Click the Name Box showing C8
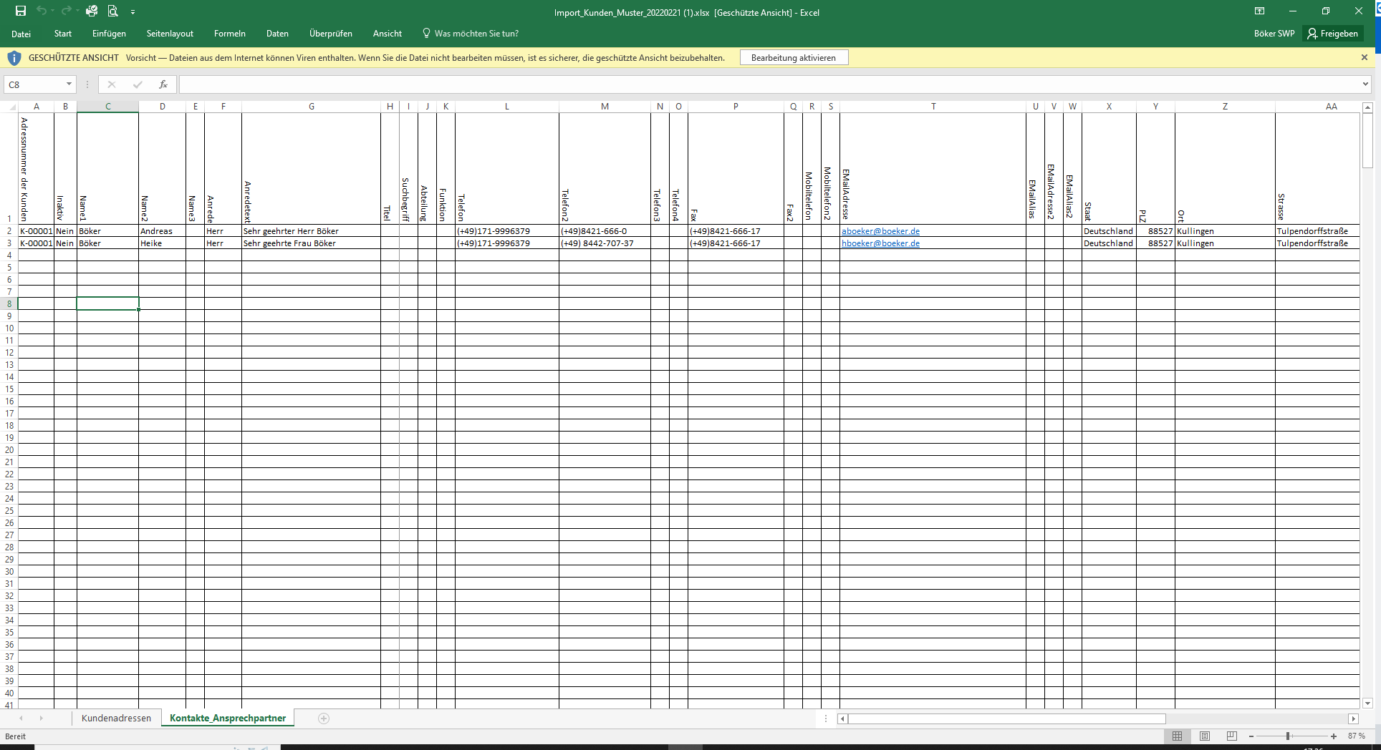 pos(34,84)
